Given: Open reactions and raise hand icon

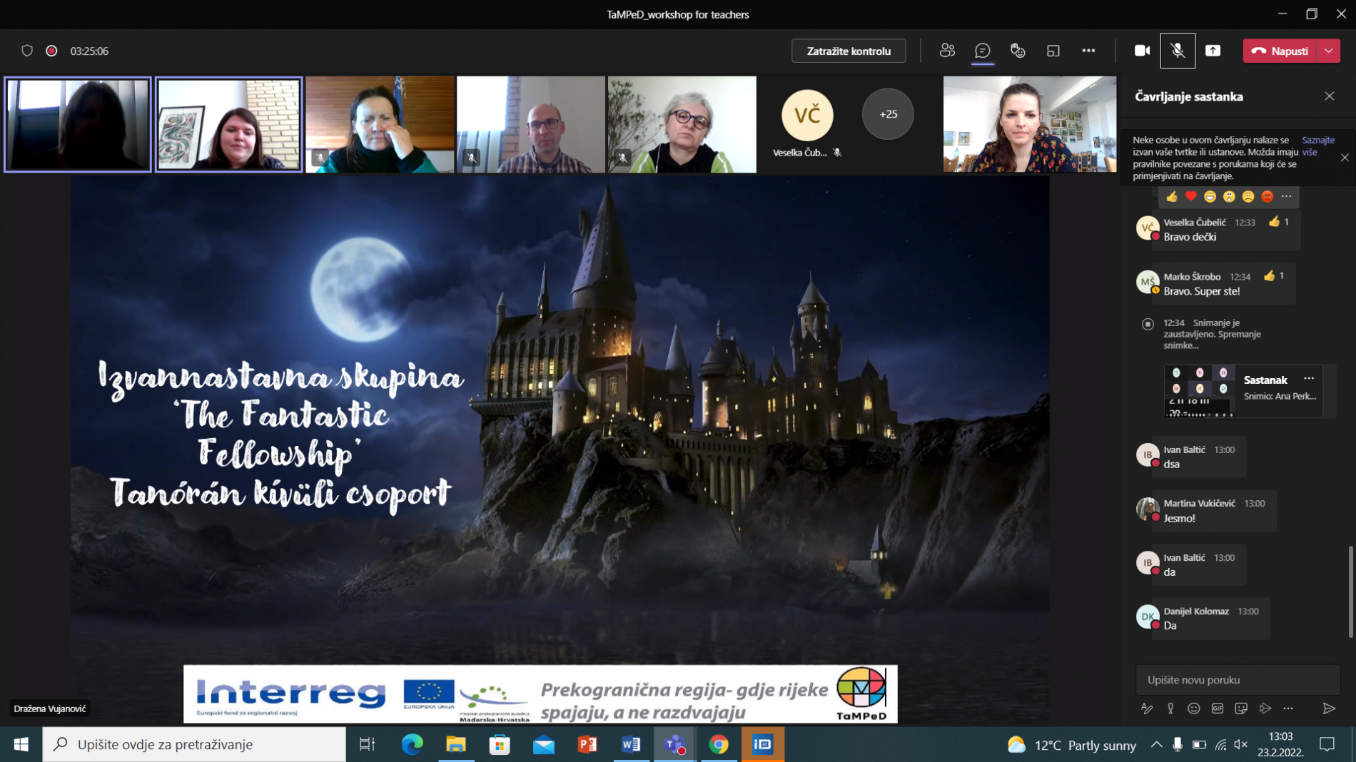Looking at the screenshot, I should pos(1018,51).
